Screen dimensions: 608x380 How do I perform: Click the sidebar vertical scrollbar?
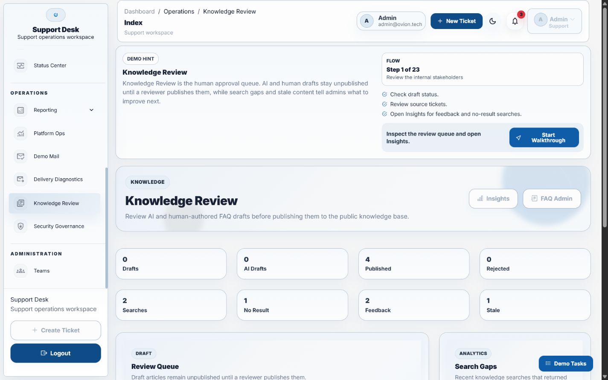click(x=106, y=228)
